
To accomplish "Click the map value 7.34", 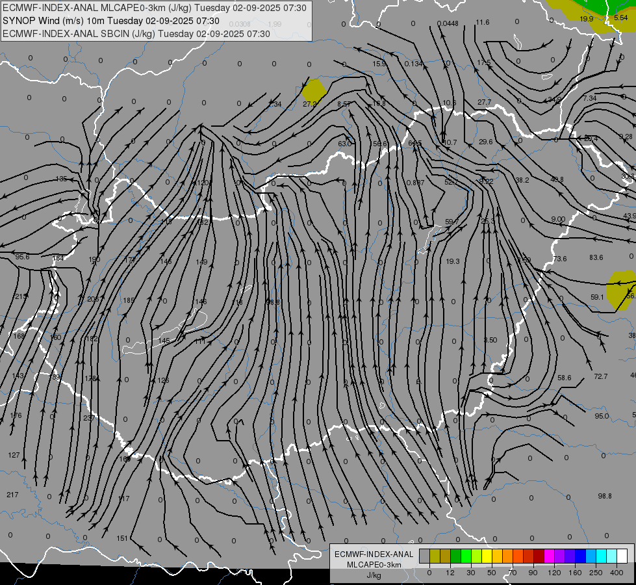I will (x=590, y=98).
